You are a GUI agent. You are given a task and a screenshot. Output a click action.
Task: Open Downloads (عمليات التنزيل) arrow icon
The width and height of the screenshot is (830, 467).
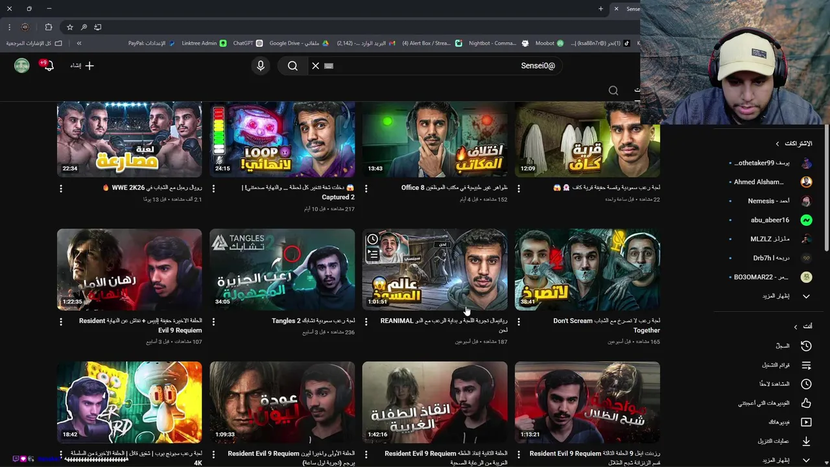point(806,441)
